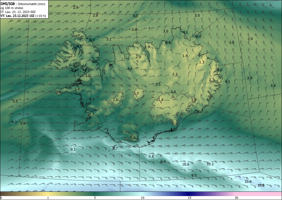Select the 10.6 precipitation label
282x200 pixels.
coord(186,164)
